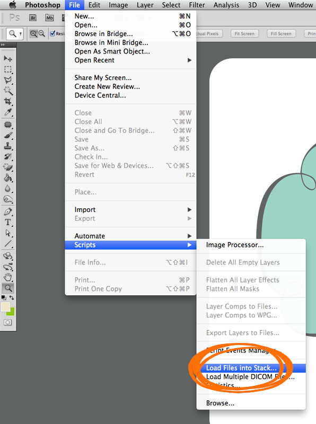Select the 3D Rotate tool
Image resolution: width=316 pixels, height=424 pixels.
(8, 256)
